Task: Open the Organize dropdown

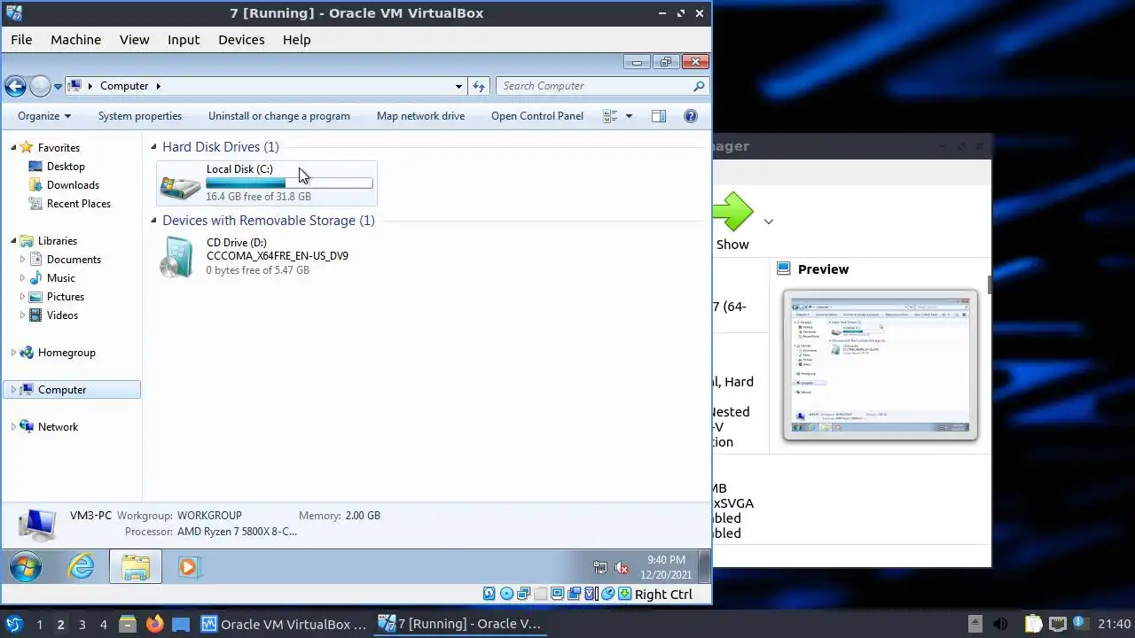Action: click(x=44, y=116)
